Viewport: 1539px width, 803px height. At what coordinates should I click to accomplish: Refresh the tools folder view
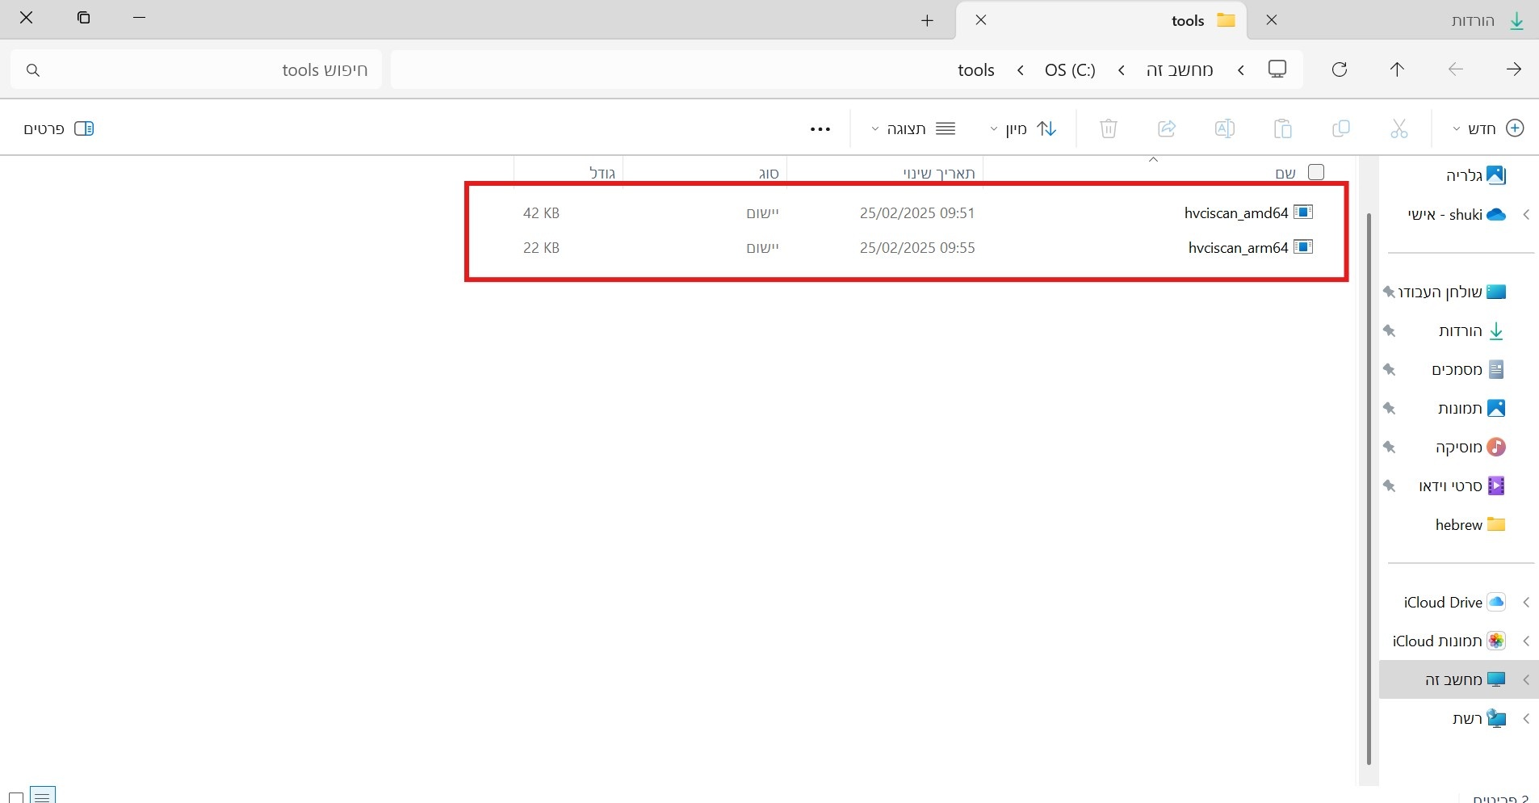click(x=1340, y=69)
